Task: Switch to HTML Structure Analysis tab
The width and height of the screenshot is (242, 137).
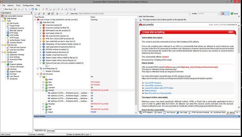Action: pos(199,113)
